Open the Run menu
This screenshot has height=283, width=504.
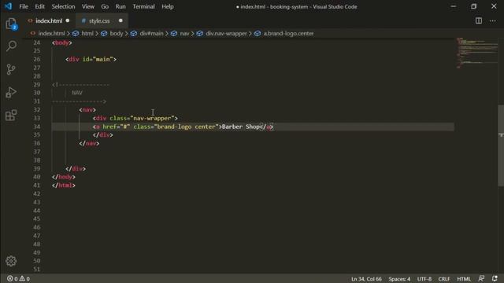[120, 6]
